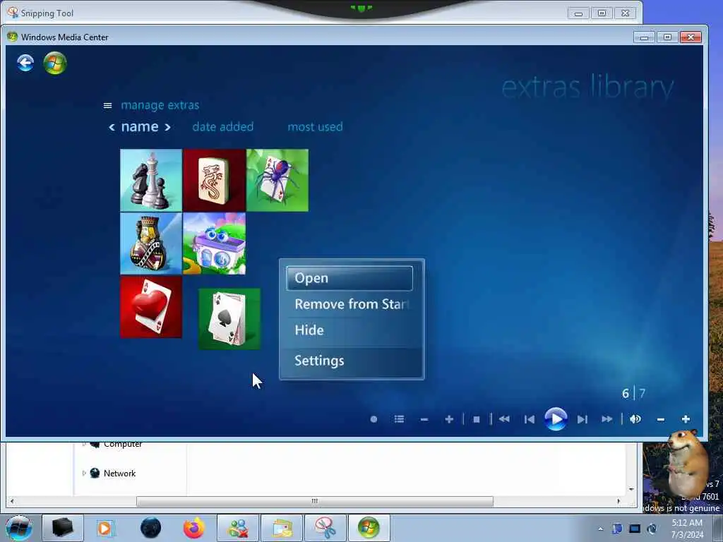Open the Windows Start orb
723x542 pixels.
(19, 528)
